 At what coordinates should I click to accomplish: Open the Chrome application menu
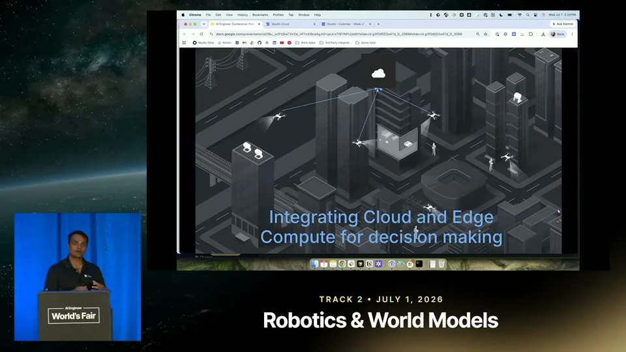[195, 15]
